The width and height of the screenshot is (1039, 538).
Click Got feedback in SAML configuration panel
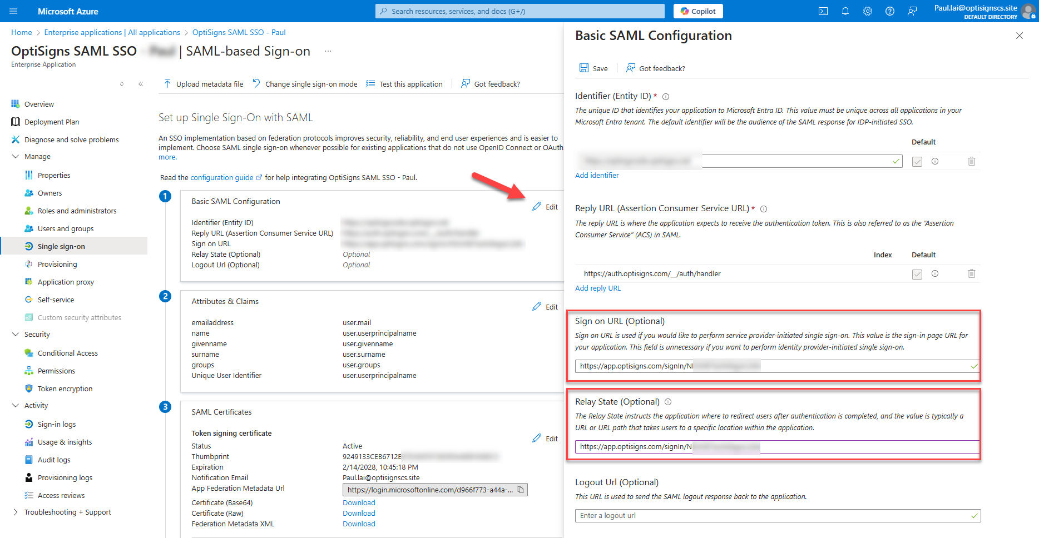pyautogui.click(x=656, y=68)
